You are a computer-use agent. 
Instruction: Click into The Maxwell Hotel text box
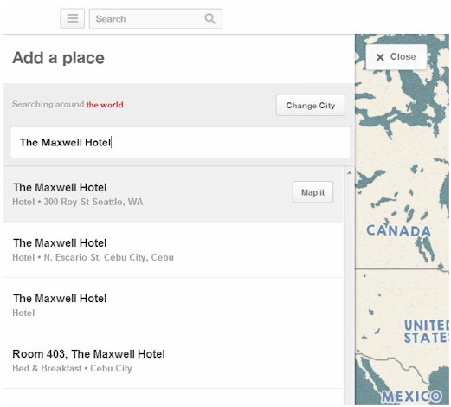point(180,142)
